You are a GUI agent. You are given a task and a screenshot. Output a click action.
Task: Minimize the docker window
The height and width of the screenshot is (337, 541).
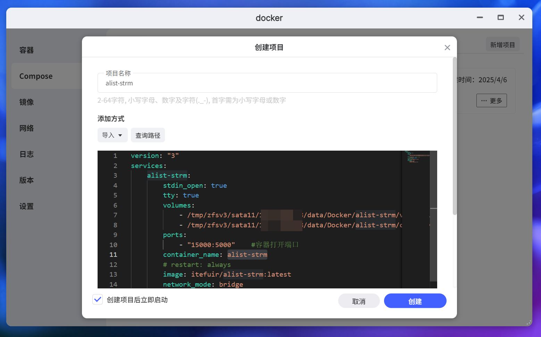point(480,17)
